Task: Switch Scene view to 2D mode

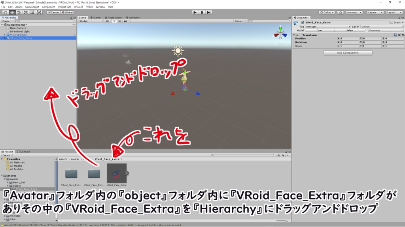Action: point(107,21)
